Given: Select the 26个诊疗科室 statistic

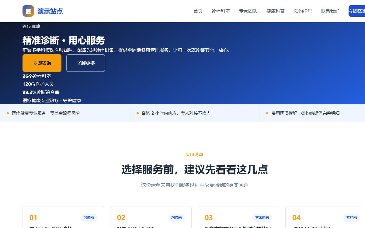Looking at the screenshot, I should coord(37,76).
